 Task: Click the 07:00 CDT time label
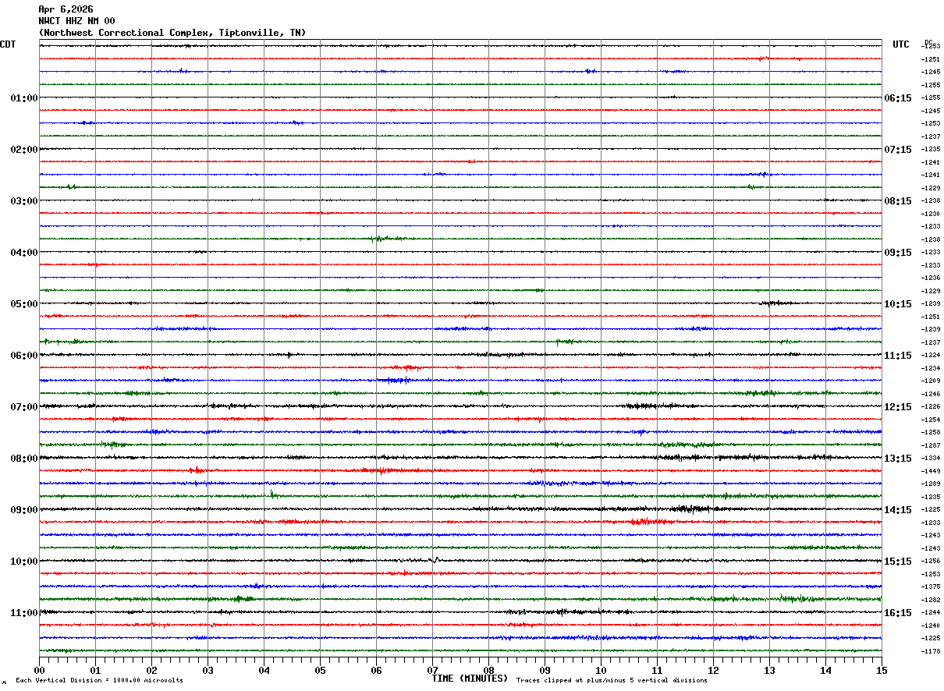23,407
